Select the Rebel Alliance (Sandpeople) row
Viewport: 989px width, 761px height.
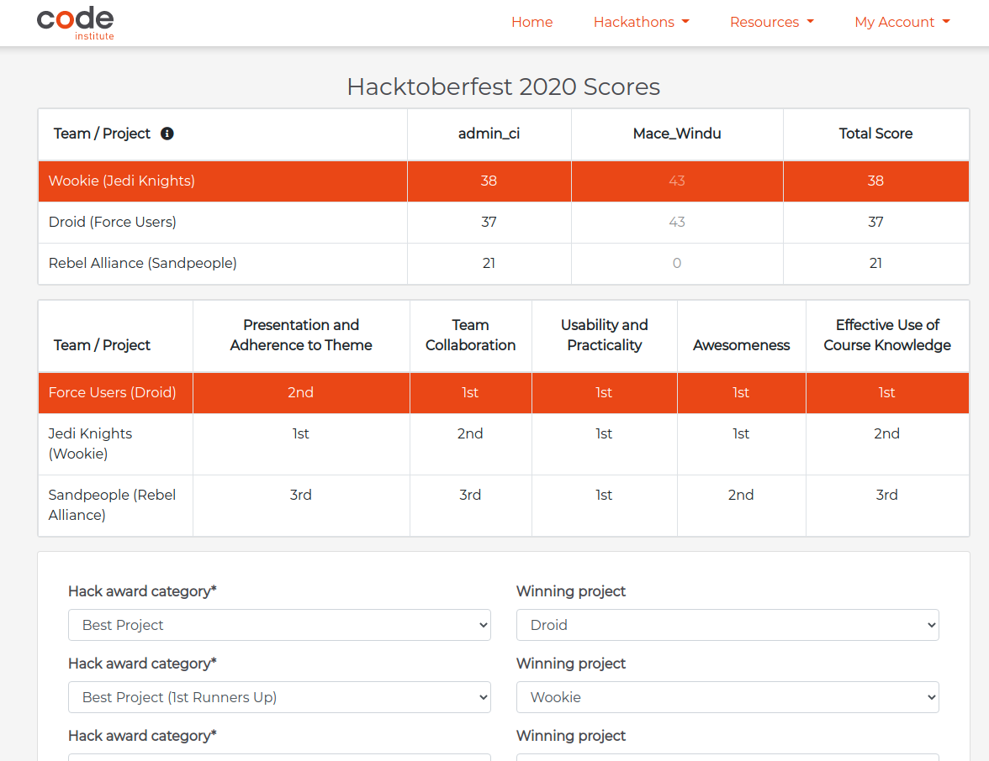pyautogui.click(x=503, y=264)
